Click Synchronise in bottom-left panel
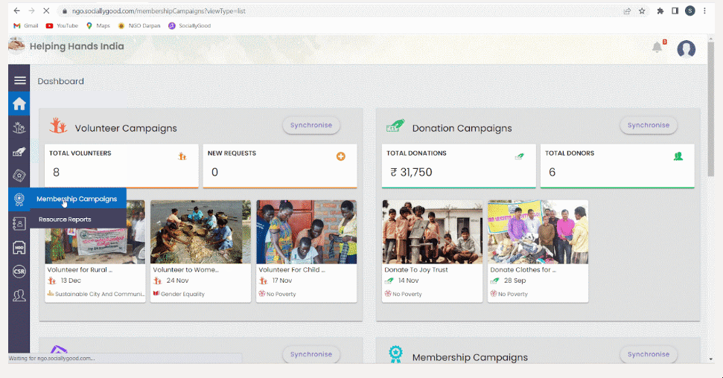 click(311, 354)
